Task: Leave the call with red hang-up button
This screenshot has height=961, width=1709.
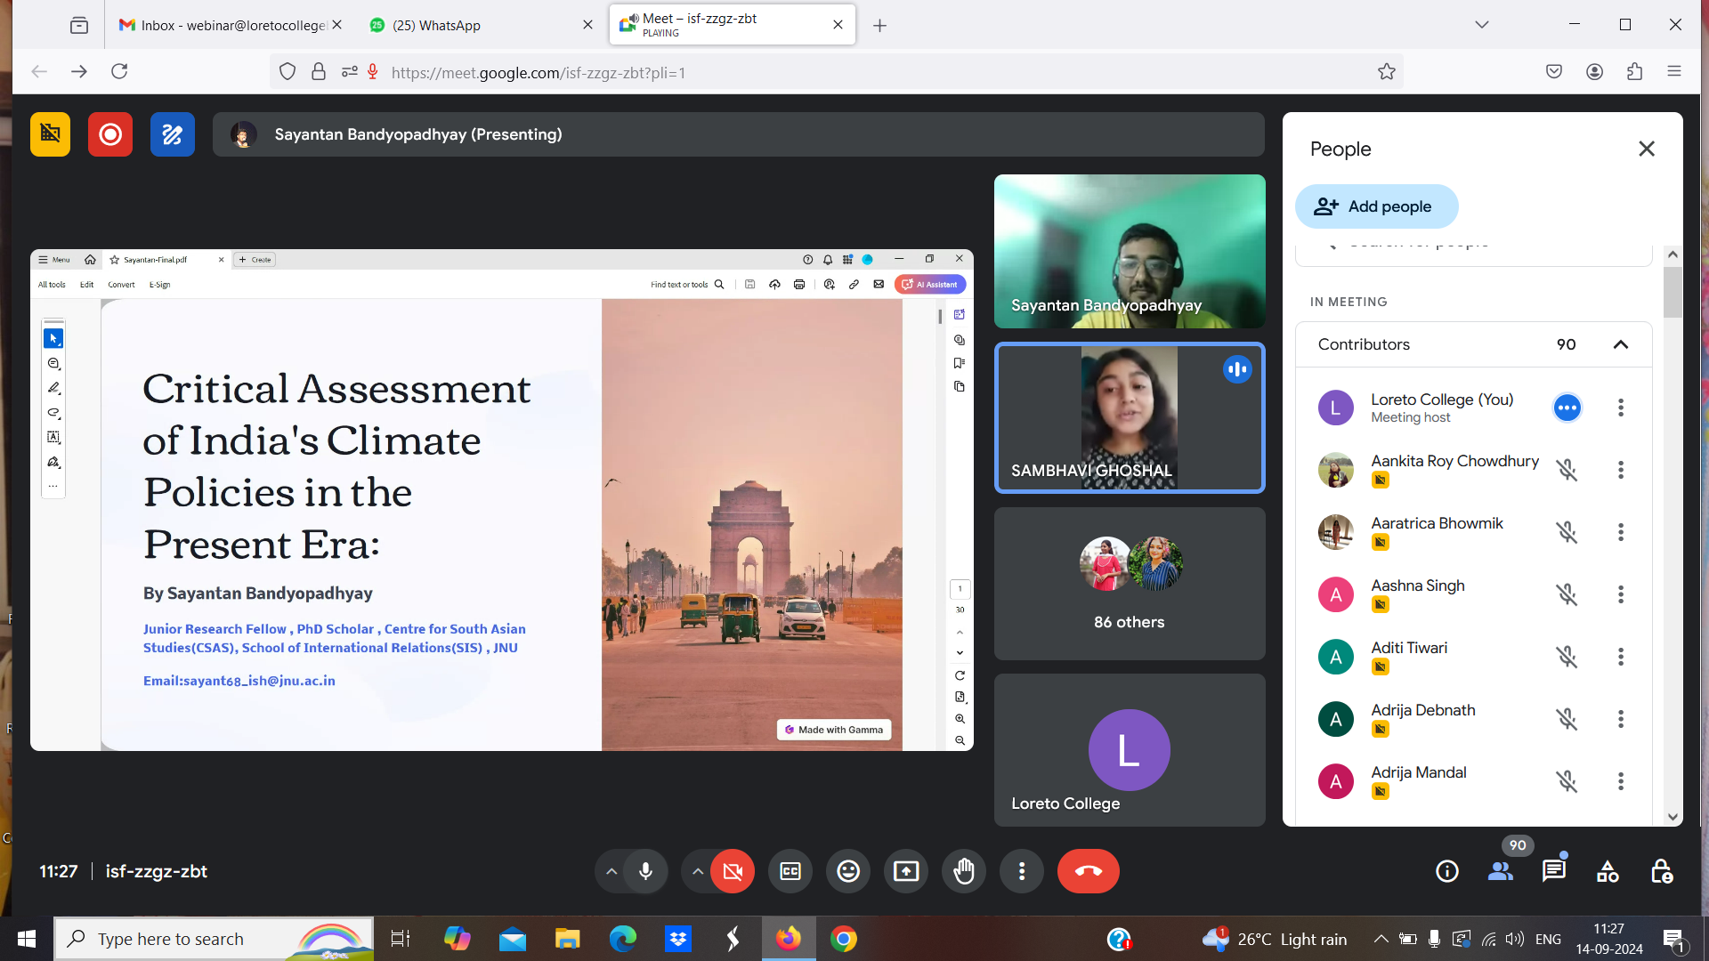Action: [1088, 871]
